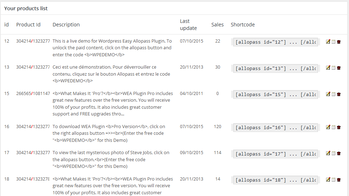Select the allopass id="17" shortcode field
This screenshot has height=196, width=349.
276,154
